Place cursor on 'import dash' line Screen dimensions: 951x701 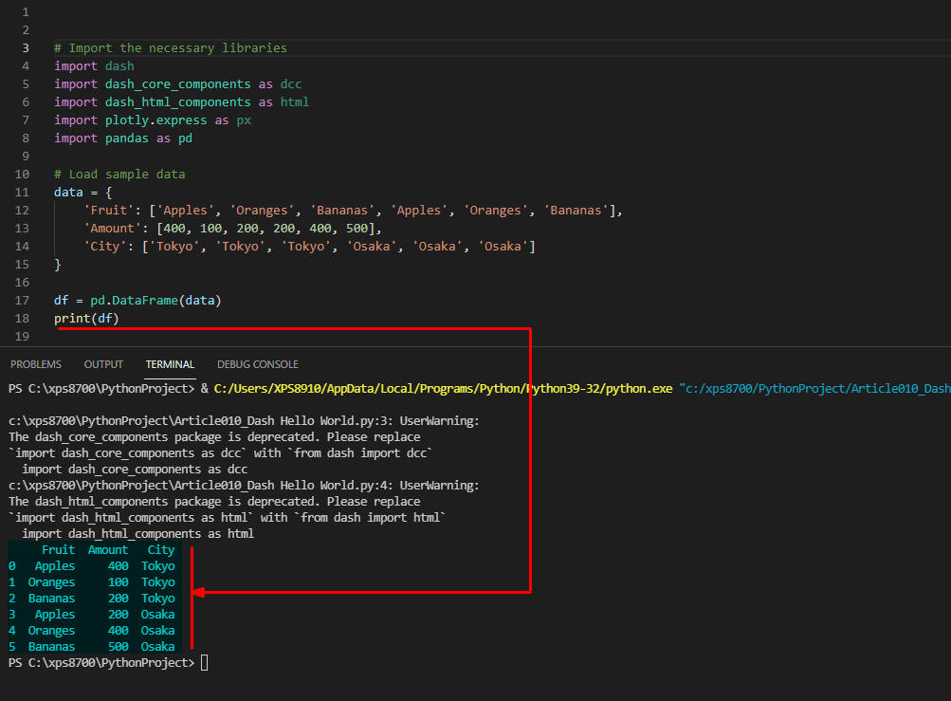94,66
